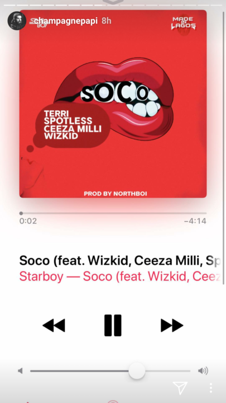Open the red Starboy — Soco album link
Image resolution: width=226 pixels, height=403 pixels.
(x=121, y=277)
